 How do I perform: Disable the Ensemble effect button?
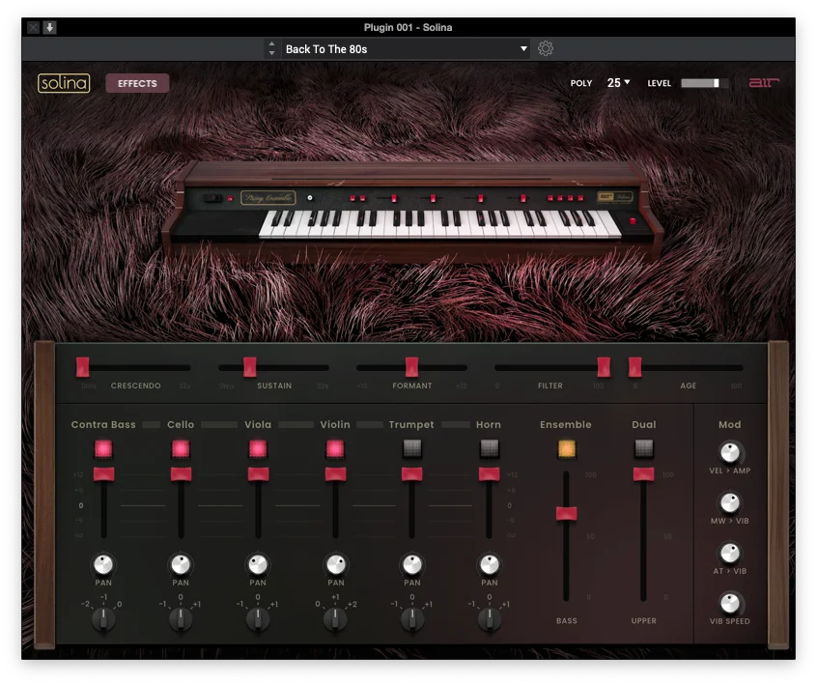coord(566,448)
